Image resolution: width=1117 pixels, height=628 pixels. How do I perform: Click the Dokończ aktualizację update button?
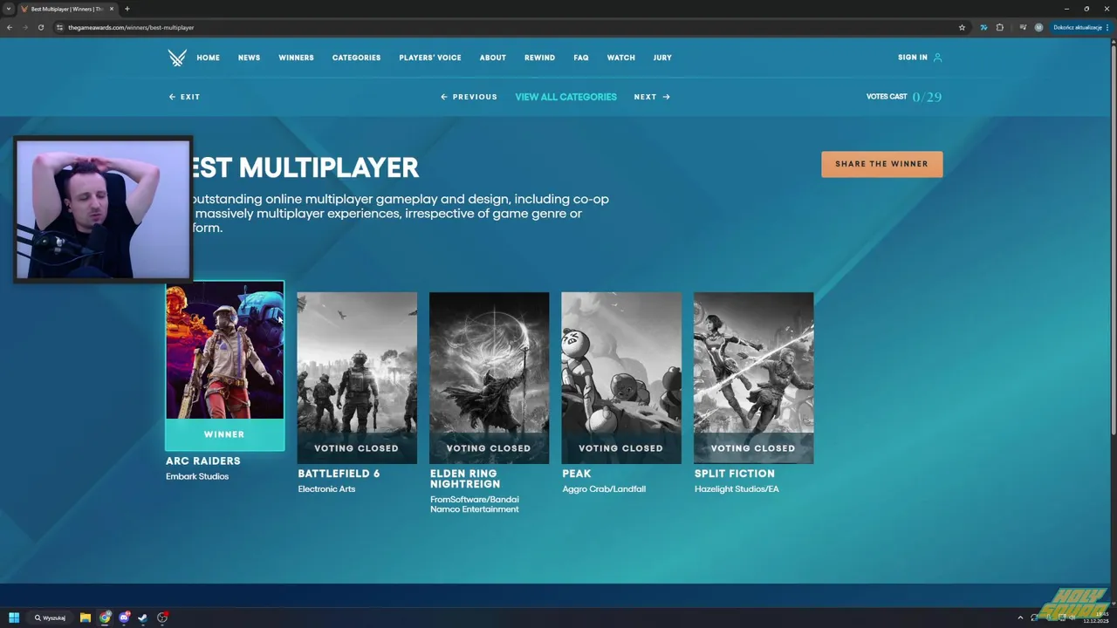[1081, 27]
